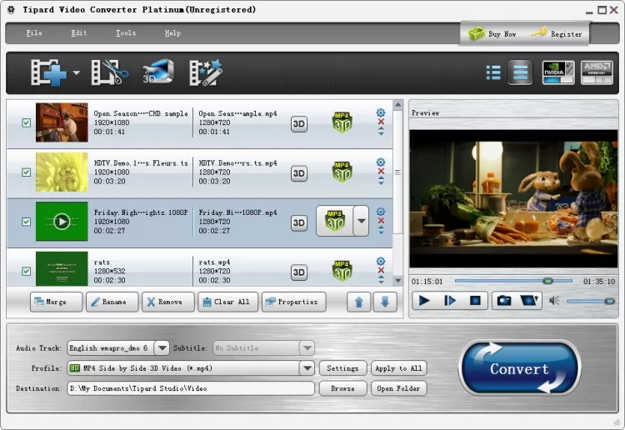Uncheck the Friday.Night 1080P checkbox

(x=27, y=222)
